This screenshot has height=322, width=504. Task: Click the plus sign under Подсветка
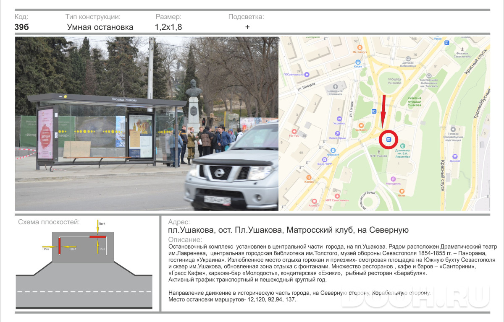[x=247, y=27]
